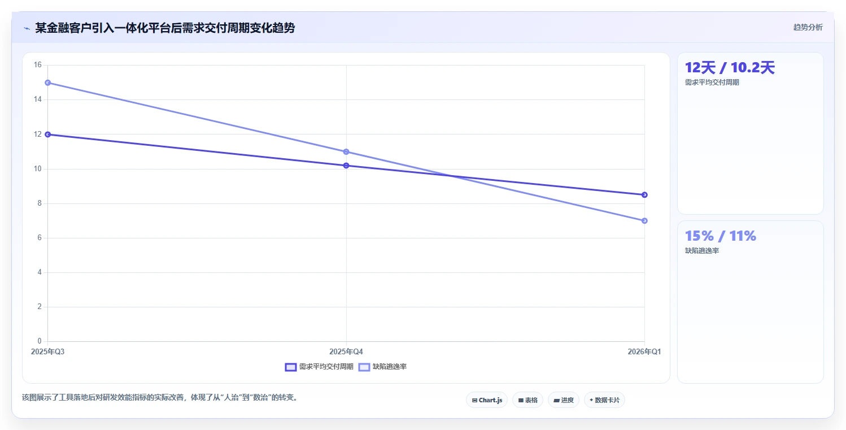The height and width of the screenshot is (430, 846).
Task: Click the 2025年Q3 axis label
Action: 47,352
